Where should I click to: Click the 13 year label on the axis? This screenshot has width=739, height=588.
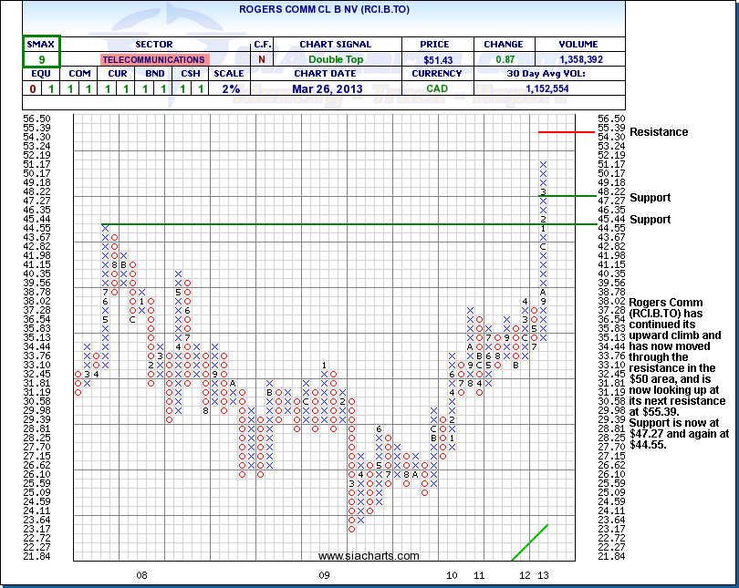pyautogui.click(x=543, y=576)
